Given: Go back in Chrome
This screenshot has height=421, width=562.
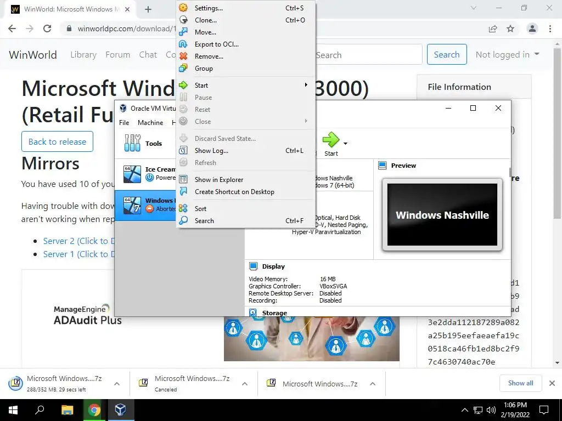Looking at the screenshot, I should (x=12, y=29).
